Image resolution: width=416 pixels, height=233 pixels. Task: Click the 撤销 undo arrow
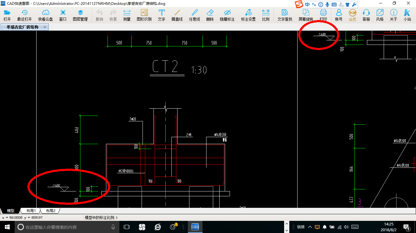[99, 15]
